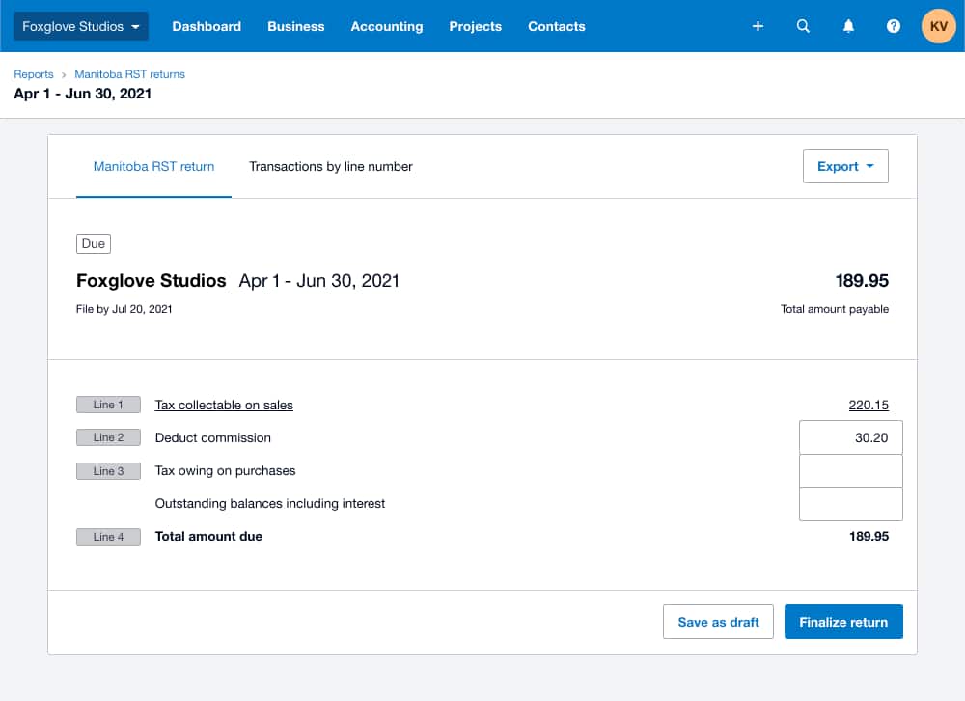Follow the Manitoba RST returns breadcrumb link

pos(129,74)
